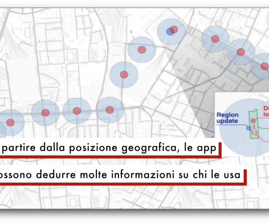Click the red shadow bar ending the second caption
This screenshot has width=269, height=224.
(x=245, y=176)
